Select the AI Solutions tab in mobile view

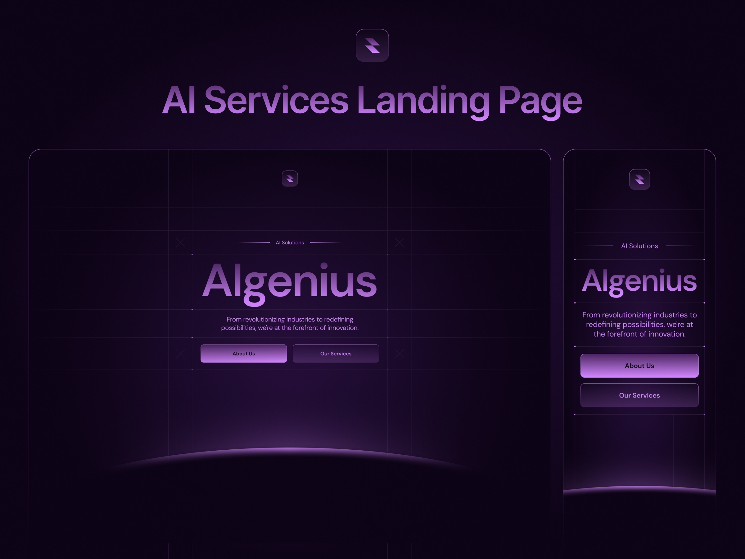pyautogui.click(x=639, y=245)
